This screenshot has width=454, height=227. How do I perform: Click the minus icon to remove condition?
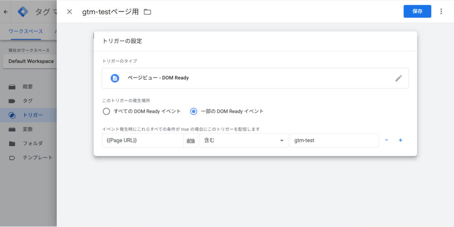pyautogui.click(x=386, y=140)
